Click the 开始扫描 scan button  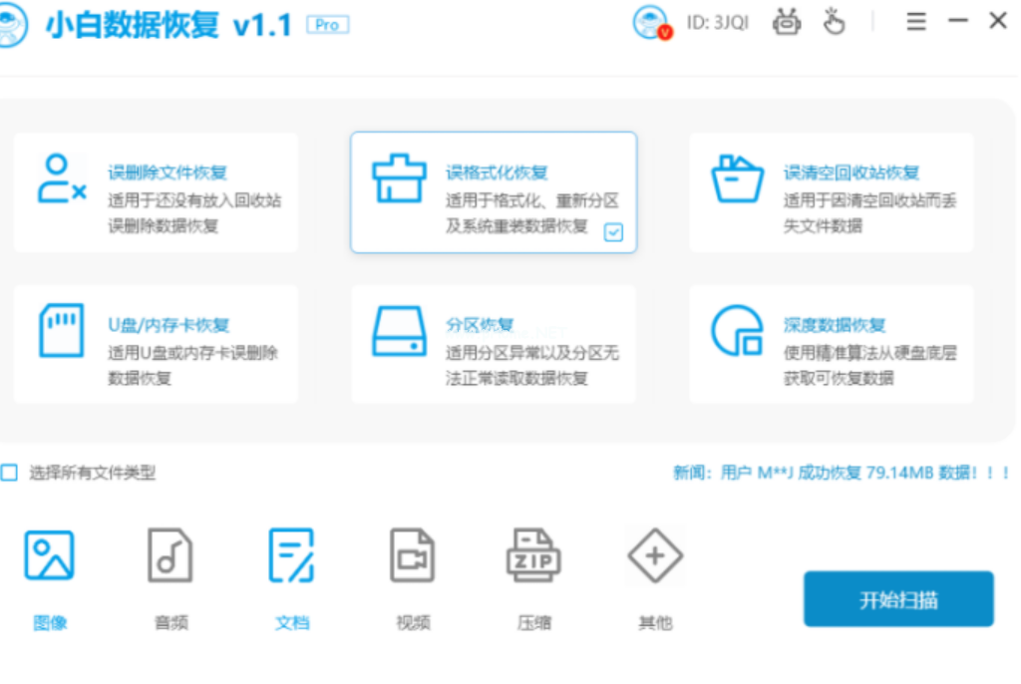pos(896,598)
